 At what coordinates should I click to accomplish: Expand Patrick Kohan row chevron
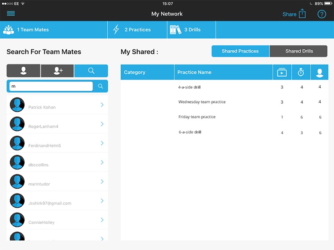coord(102,105)
